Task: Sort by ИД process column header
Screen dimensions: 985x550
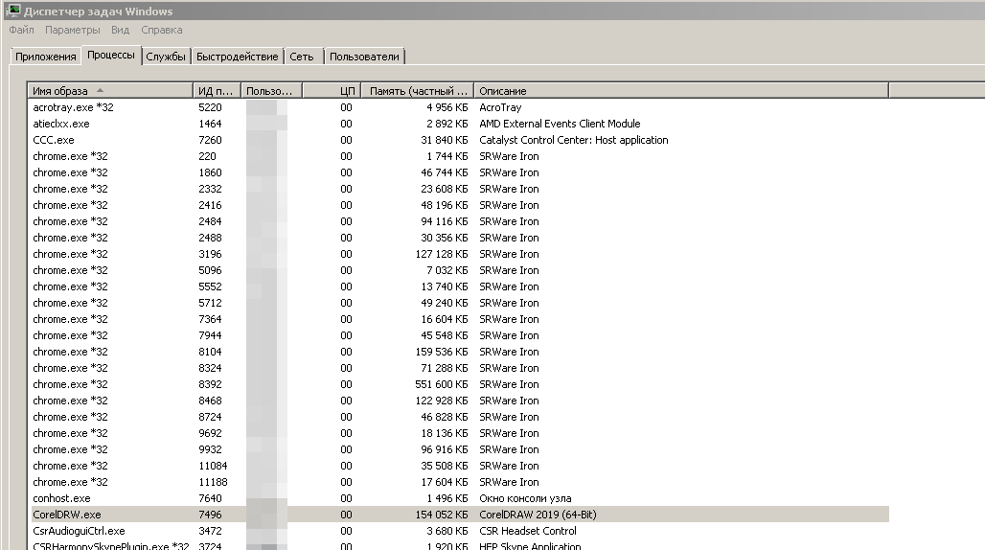Action: click(x=217, y=91)
